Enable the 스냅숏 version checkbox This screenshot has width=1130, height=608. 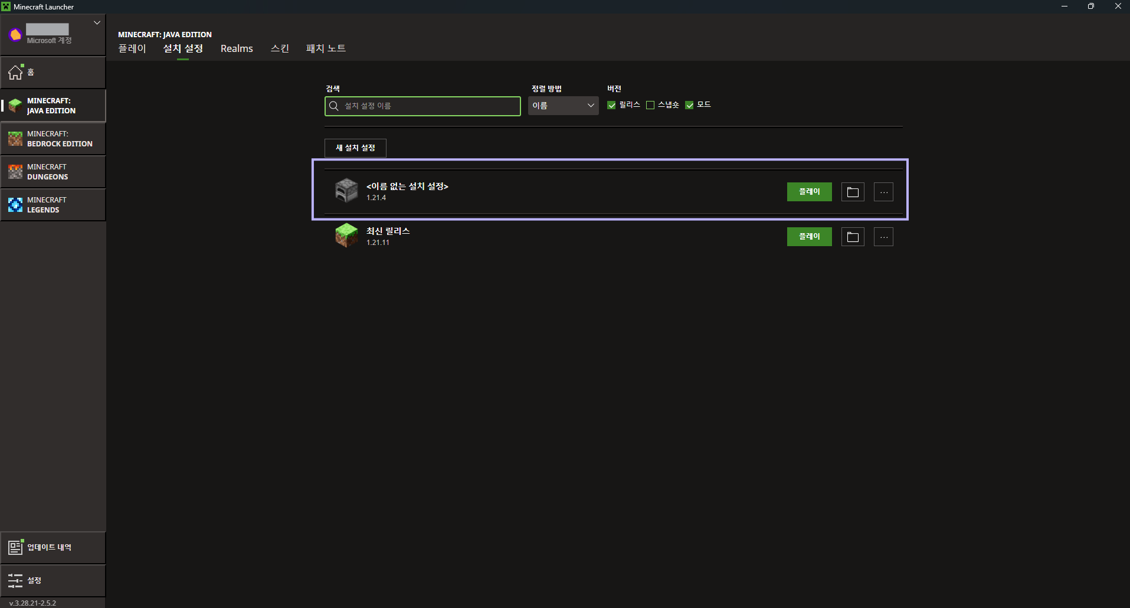[x=650, y=105]
